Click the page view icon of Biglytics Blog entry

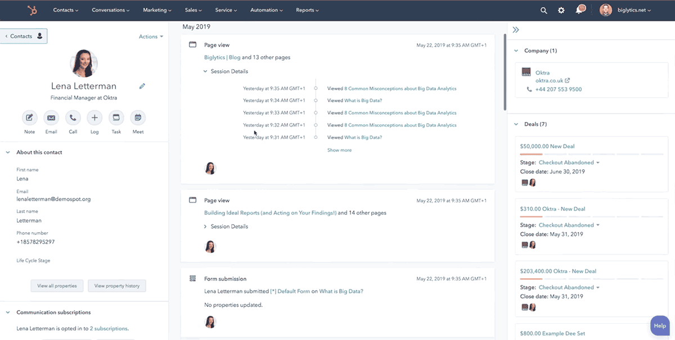click(192, 45)
